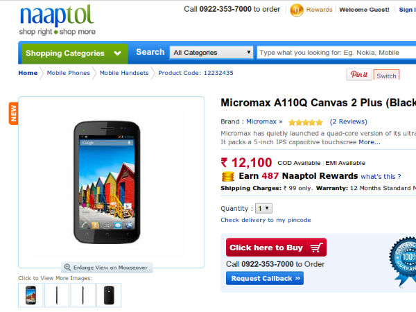Open the Quantity dropdown
The height and width of the screenshot is (312, 416).
click(264, 208)
